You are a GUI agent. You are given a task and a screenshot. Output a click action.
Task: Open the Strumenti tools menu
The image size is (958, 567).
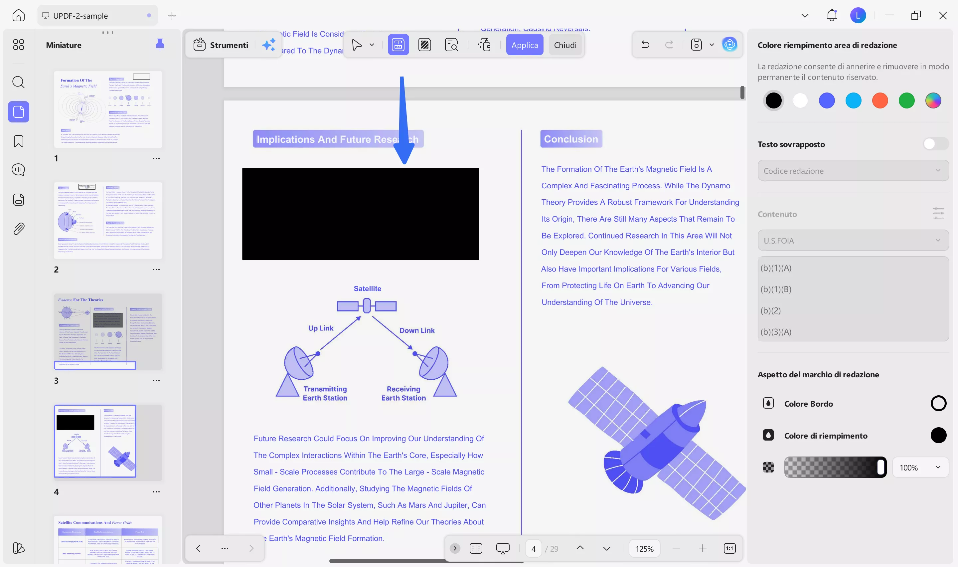[221, 45]
